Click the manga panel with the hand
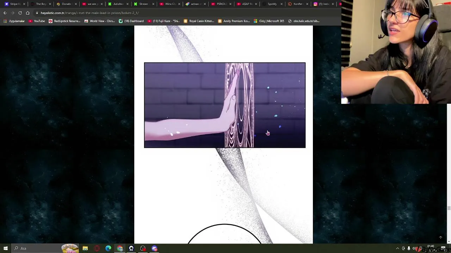The image size is (451, 253). coord(225,105)
